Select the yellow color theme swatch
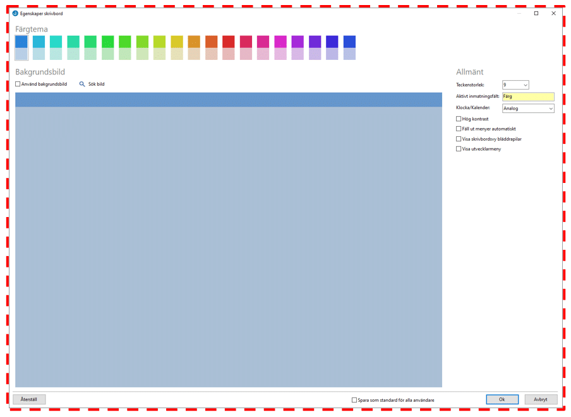 [177, 47]
